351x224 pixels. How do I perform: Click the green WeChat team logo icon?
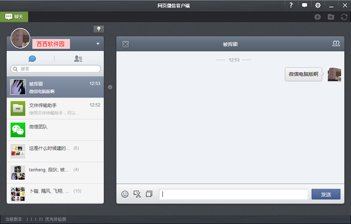point(18,130)
